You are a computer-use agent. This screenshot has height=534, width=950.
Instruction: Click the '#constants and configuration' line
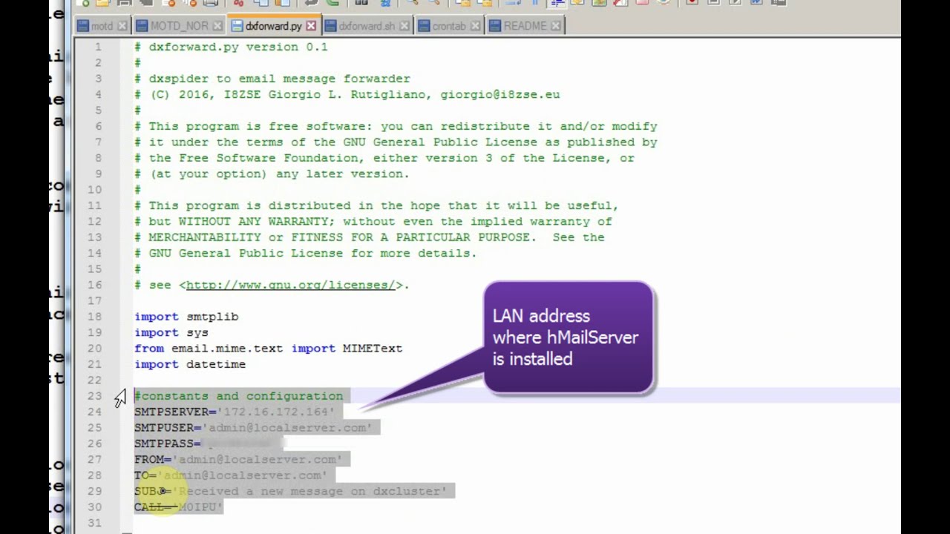[x=239, y=396]
